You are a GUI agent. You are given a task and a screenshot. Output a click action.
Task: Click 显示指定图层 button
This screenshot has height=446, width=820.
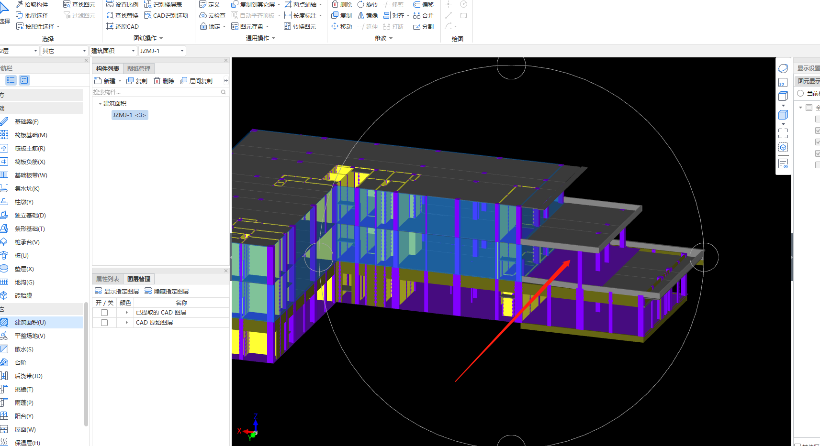(117, 291)
